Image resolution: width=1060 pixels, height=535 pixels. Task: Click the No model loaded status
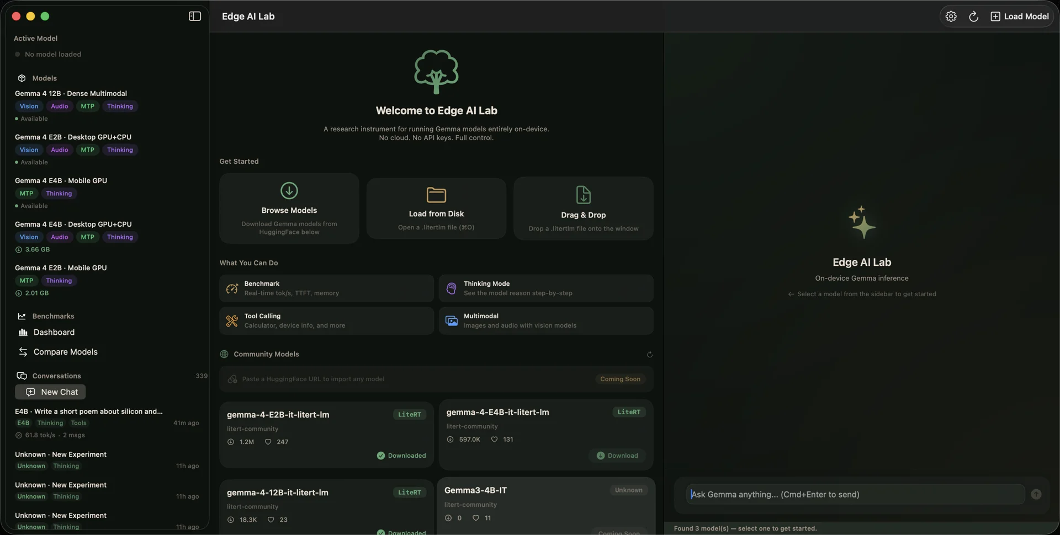point(53,54)
